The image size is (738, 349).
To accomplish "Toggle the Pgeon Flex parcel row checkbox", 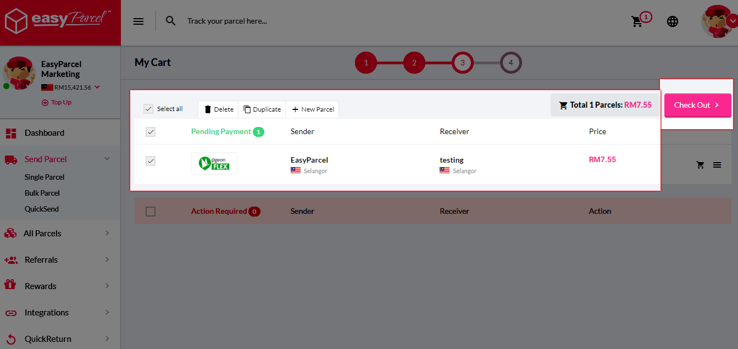I will click(151, 161).
